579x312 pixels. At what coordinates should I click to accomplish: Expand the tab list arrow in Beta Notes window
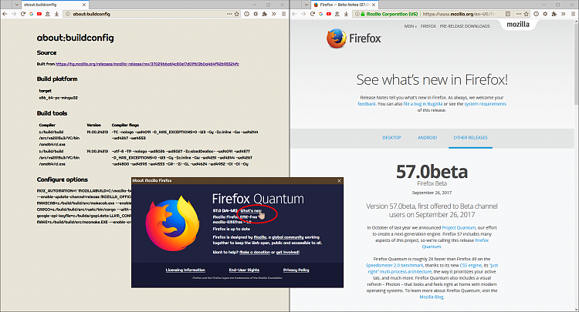pyautogui.click(x=306, y=5)
